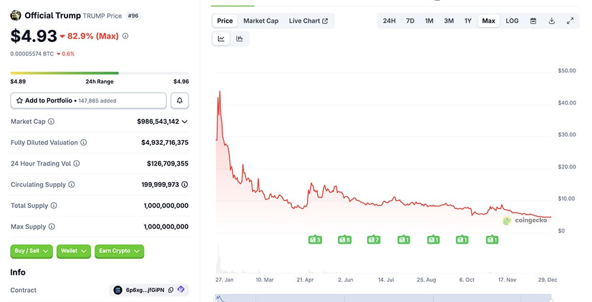Click the news marker labeled 8
The image size is (592, 302).
(345, 240)
